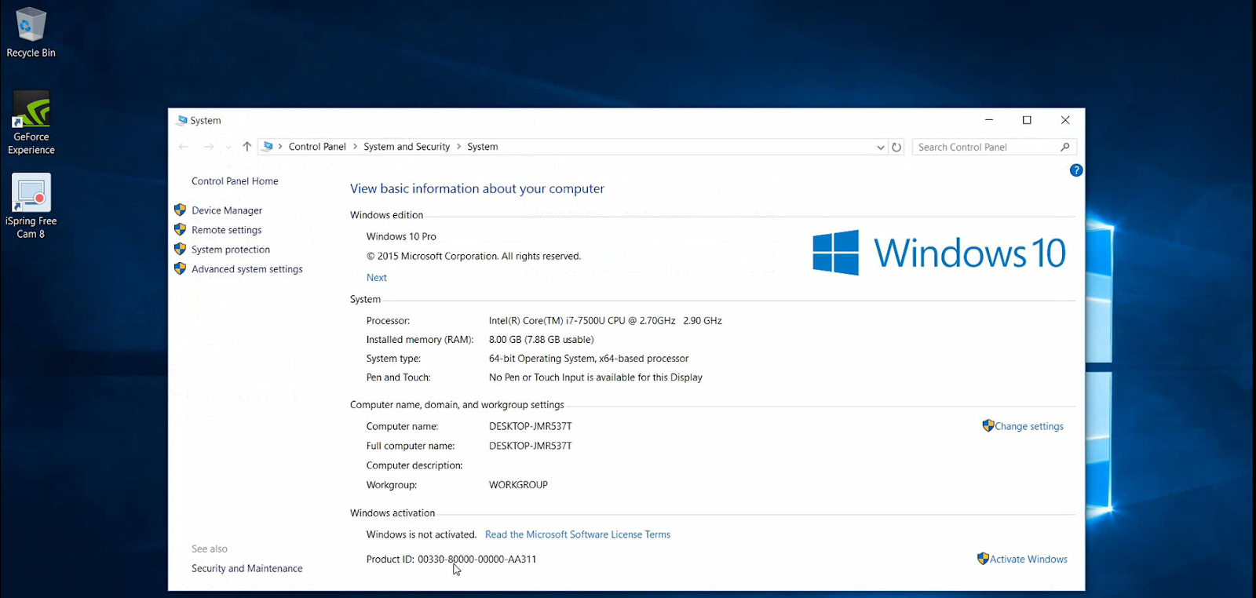Close the System window

[1065, 120]
